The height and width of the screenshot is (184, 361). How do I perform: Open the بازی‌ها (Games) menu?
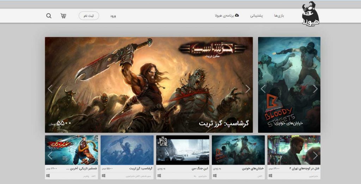point(279,16)
